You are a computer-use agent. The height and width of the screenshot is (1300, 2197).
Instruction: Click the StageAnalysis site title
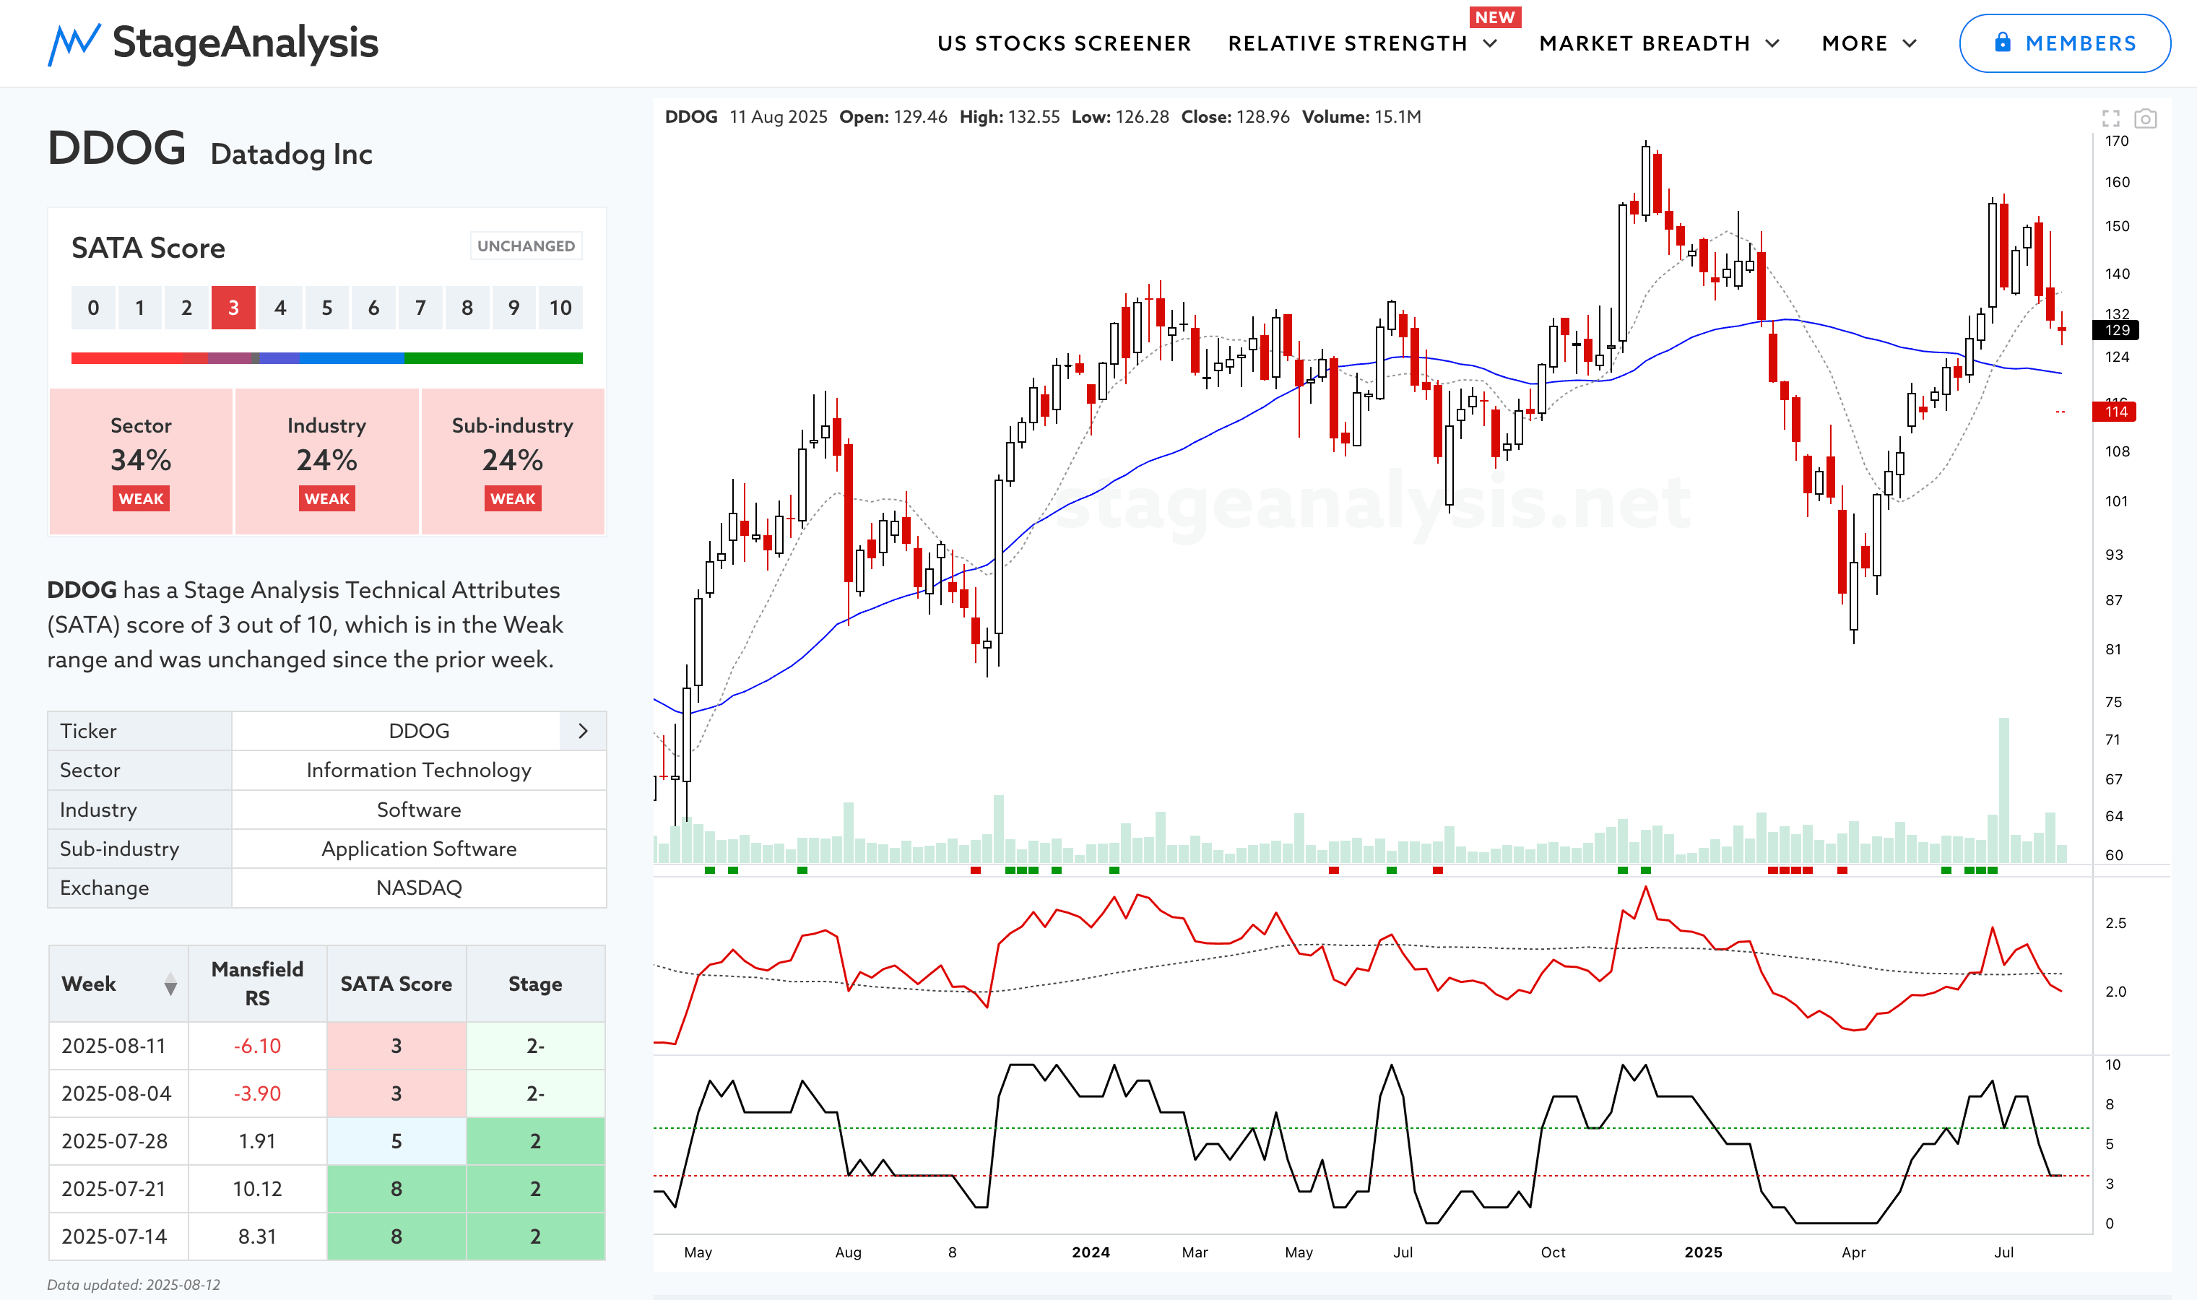coord(246,43)
